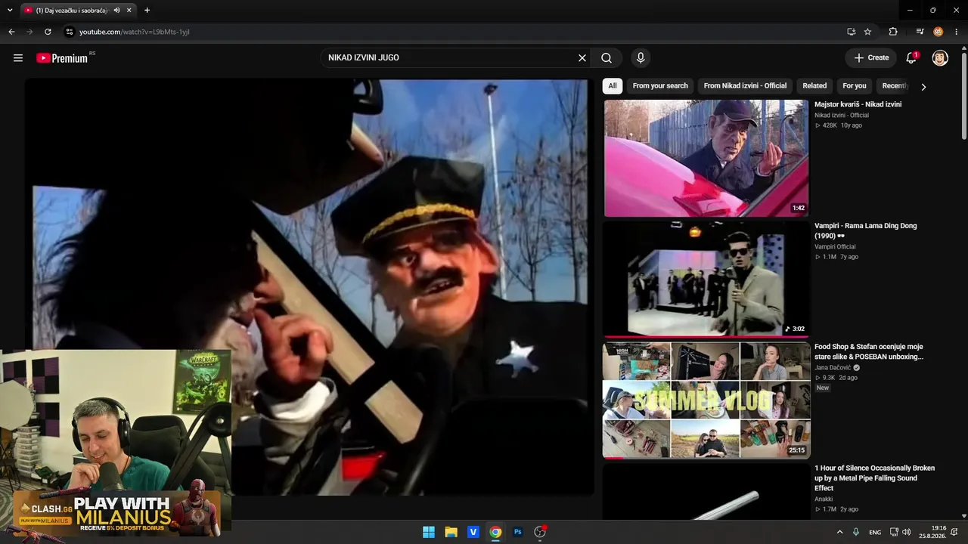Screen dimensions: 968x544
Task: Open a new browser tab
Action: pos(147,11)
